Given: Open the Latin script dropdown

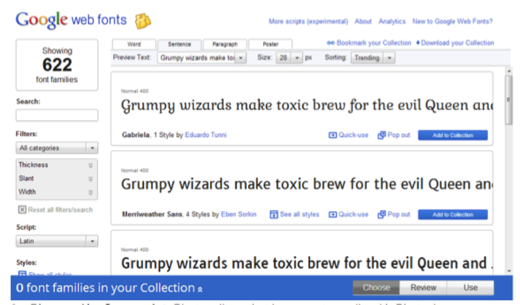Looking at the screenshot, I should pos(57,241).
